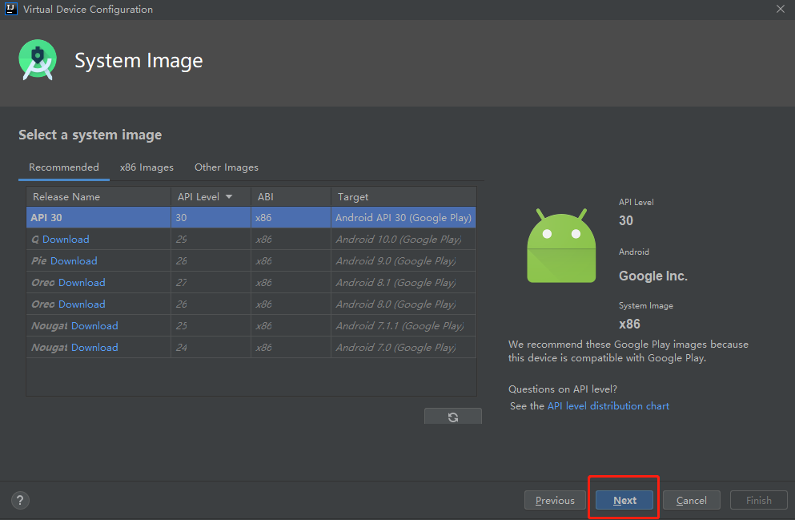Cancel the virtual device configuration
795x520 pixels.
(691, 499)
